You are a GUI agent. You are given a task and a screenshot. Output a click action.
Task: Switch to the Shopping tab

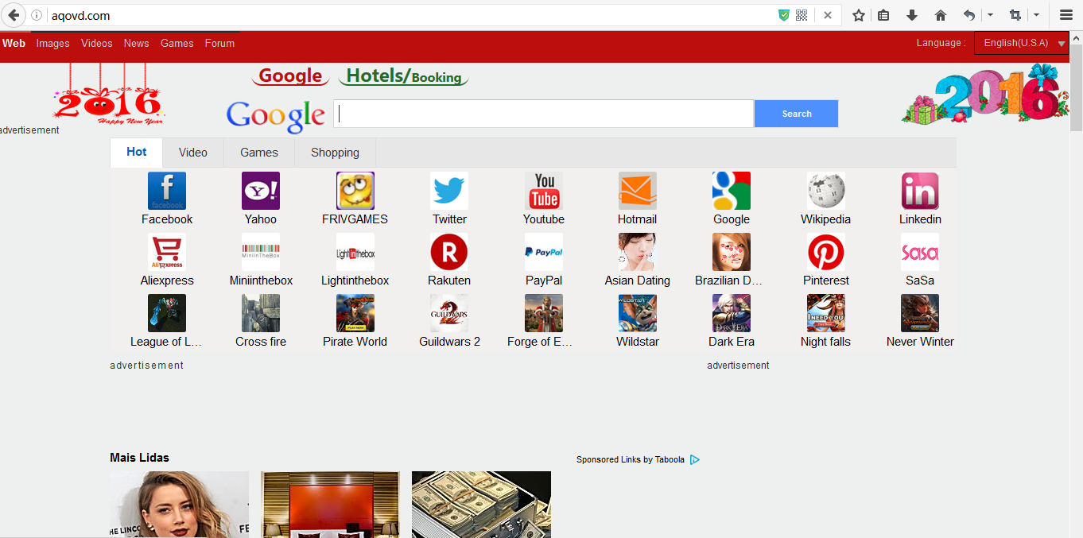(x=335, y=153)
